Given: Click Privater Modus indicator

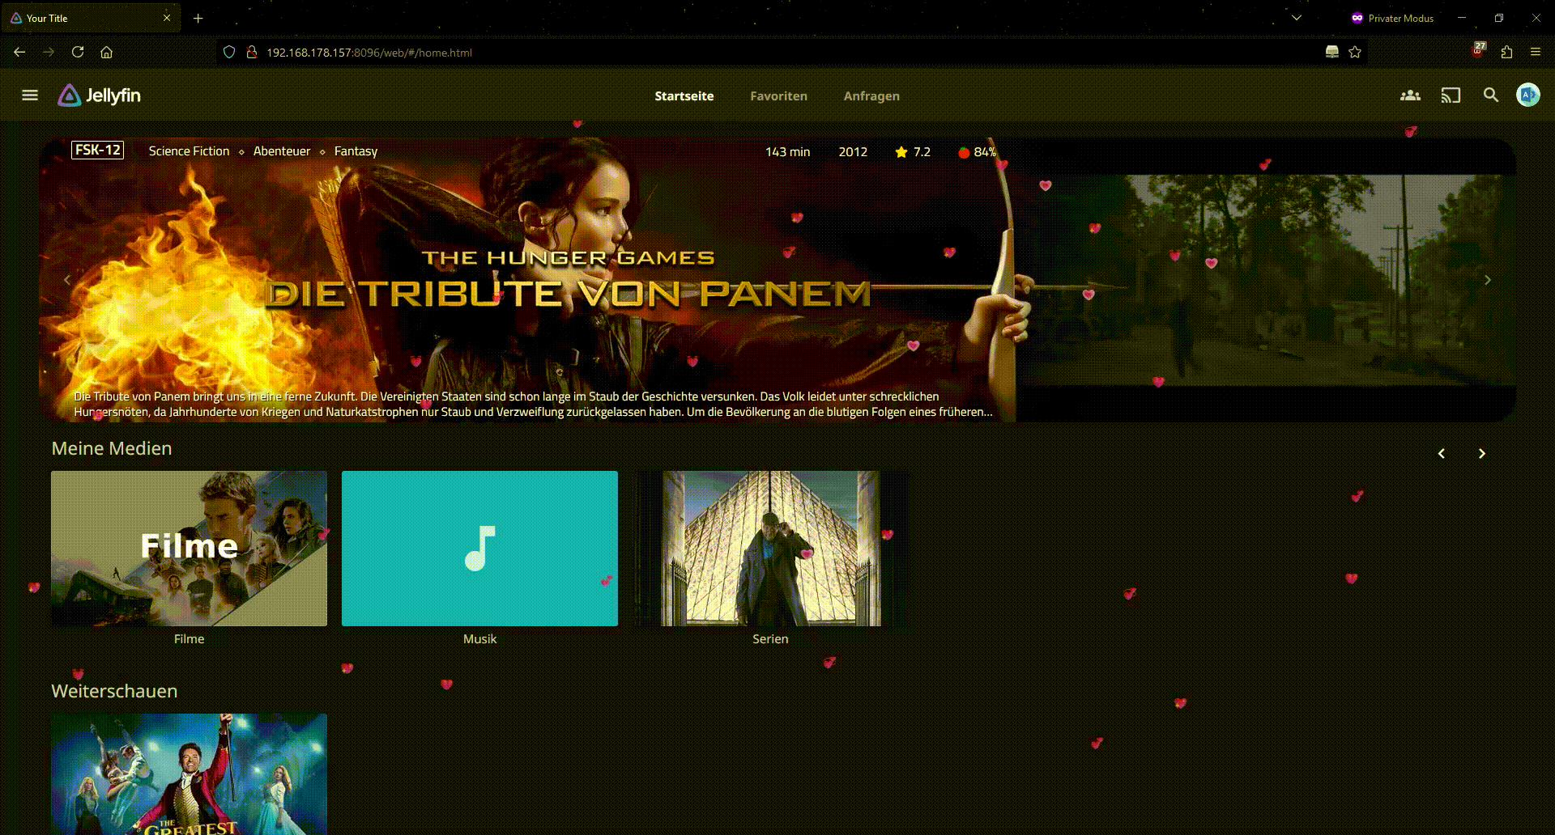Looking at the screenshot, I should tap(1392, 18).
